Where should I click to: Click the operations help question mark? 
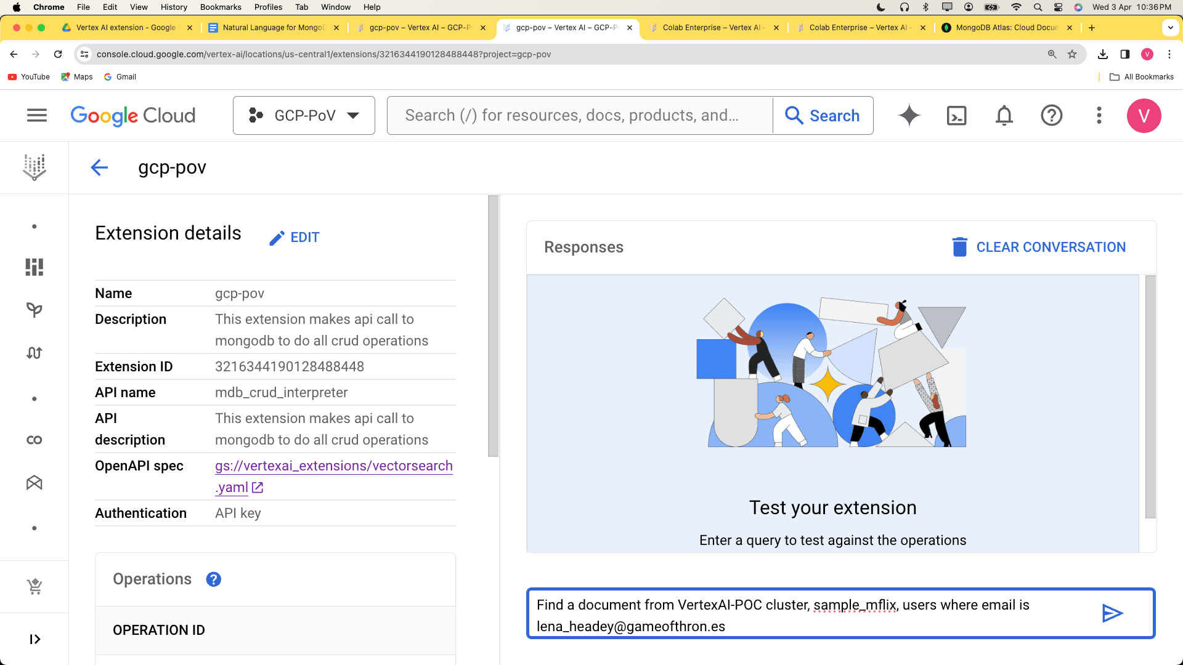213,579
